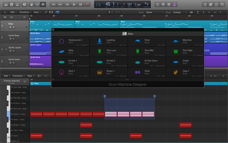The image size is (228, 143).
Task: Click the Tambourine 1 drum pad icon
Action: [61, 41]
